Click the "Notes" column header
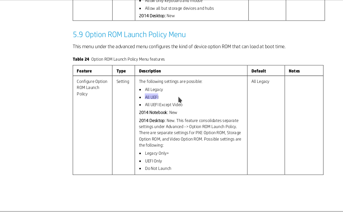This screenshot has width=343, height=212. pos(294,71)
